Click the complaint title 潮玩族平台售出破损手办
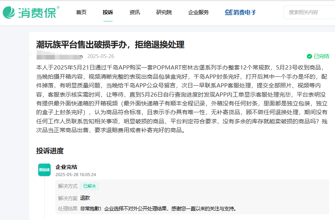The image size is (335, 220). [110, 45]
